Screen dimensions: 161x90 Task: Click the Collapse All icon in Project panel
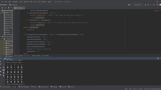click(5, 8)
